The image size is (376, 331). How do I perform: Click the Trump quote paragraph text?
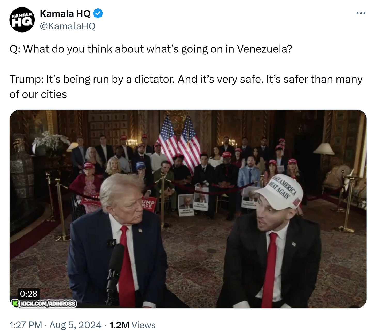186,87
